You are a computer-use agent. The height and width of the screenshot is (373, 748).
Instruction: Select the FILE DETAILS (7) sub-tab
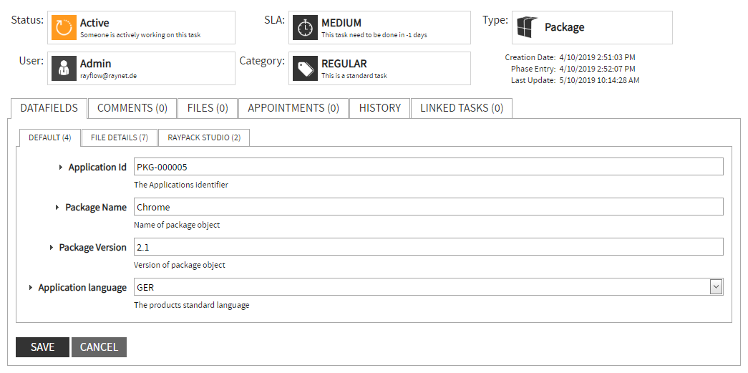coord(120,138)
